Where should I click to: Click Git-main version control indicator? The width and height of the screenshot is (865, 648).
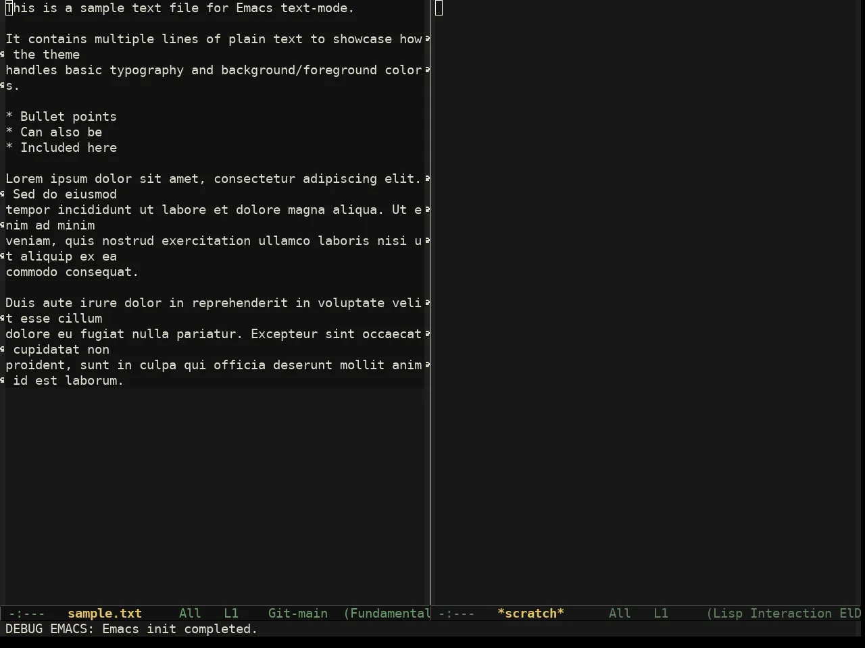click(x=298, y=614)
